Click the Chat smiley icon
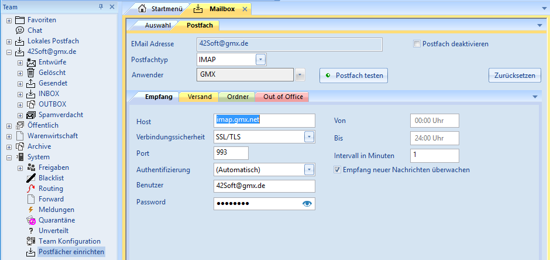This screenshot has height=260, width=550. pyautogui.click(x=20, y=30)
